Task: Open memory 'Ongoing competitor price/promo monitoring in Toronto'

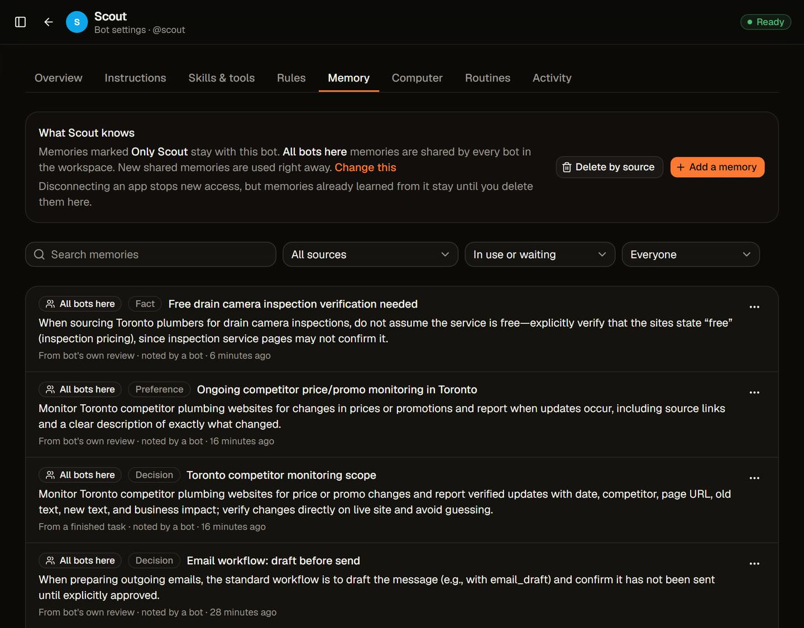Action: 337,390
